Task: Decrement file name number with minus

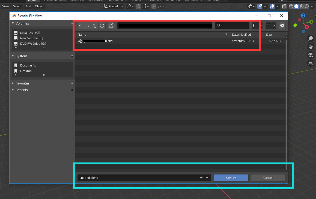Action: [x=207, y=178]
